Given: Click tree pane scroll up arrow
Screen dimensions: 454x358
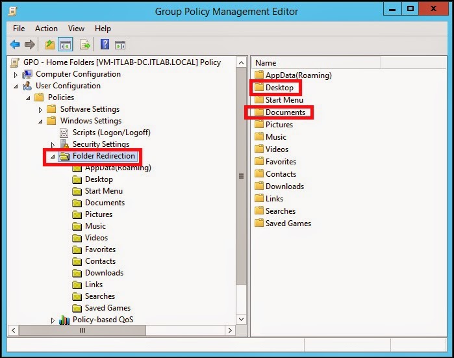Looking at the screenshot, I should pyautogui.click(x=241, y=62).
